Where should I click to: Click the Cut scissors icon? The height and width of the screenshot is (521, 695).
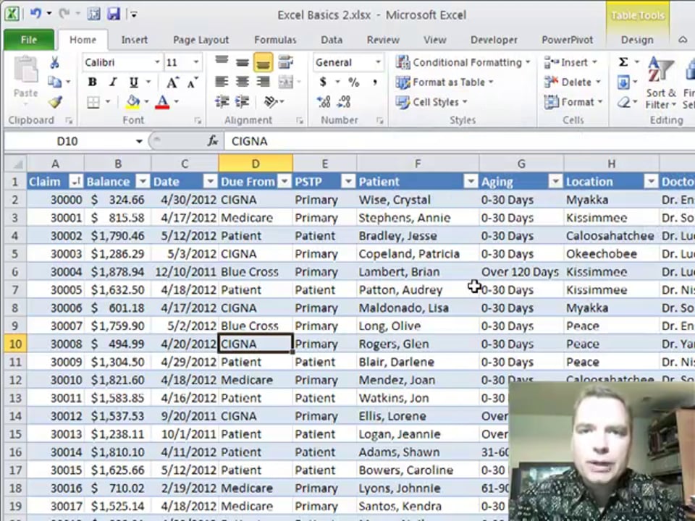[54, 62]
